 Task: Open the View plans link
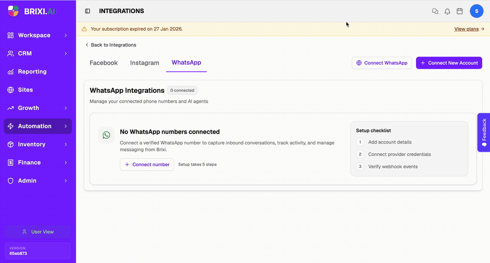pos(466,29)
